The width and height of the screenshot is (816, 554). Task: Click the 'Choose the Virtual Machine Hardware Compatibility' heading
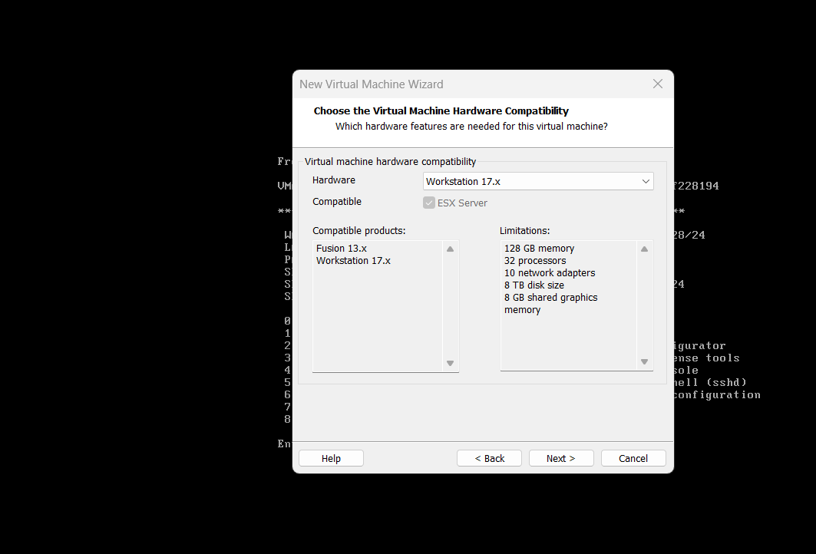pyautogui.click(x=441, y=110)
